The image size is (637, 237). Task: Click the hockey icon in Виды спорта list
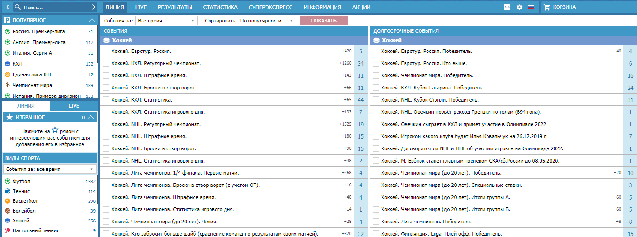coord(7,221)
